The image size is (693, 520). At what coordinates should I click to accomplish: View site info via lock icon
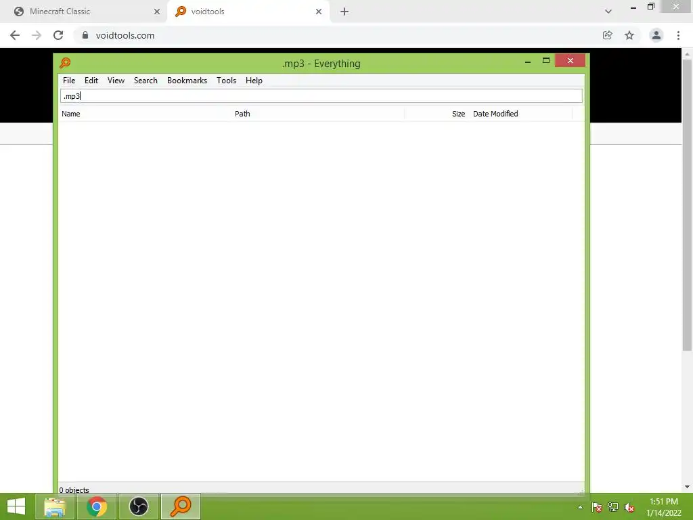[85, 35]
